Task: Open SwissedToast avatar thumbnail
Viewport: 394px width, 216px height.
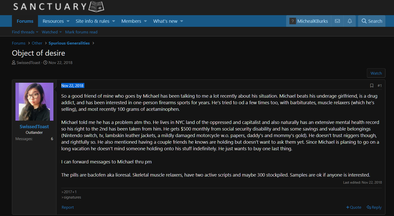Action: 34,102
